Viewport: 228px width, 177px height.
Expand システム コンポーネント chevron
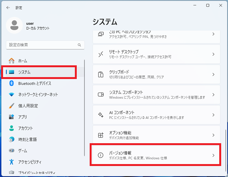click(213, 95)
